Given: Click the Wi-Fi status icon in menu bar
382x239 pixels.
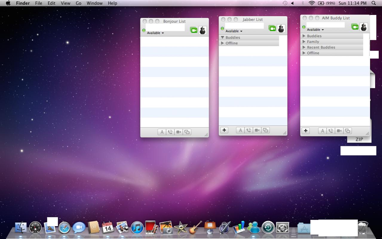Looking at the screenshot, I should pos(312,3).
